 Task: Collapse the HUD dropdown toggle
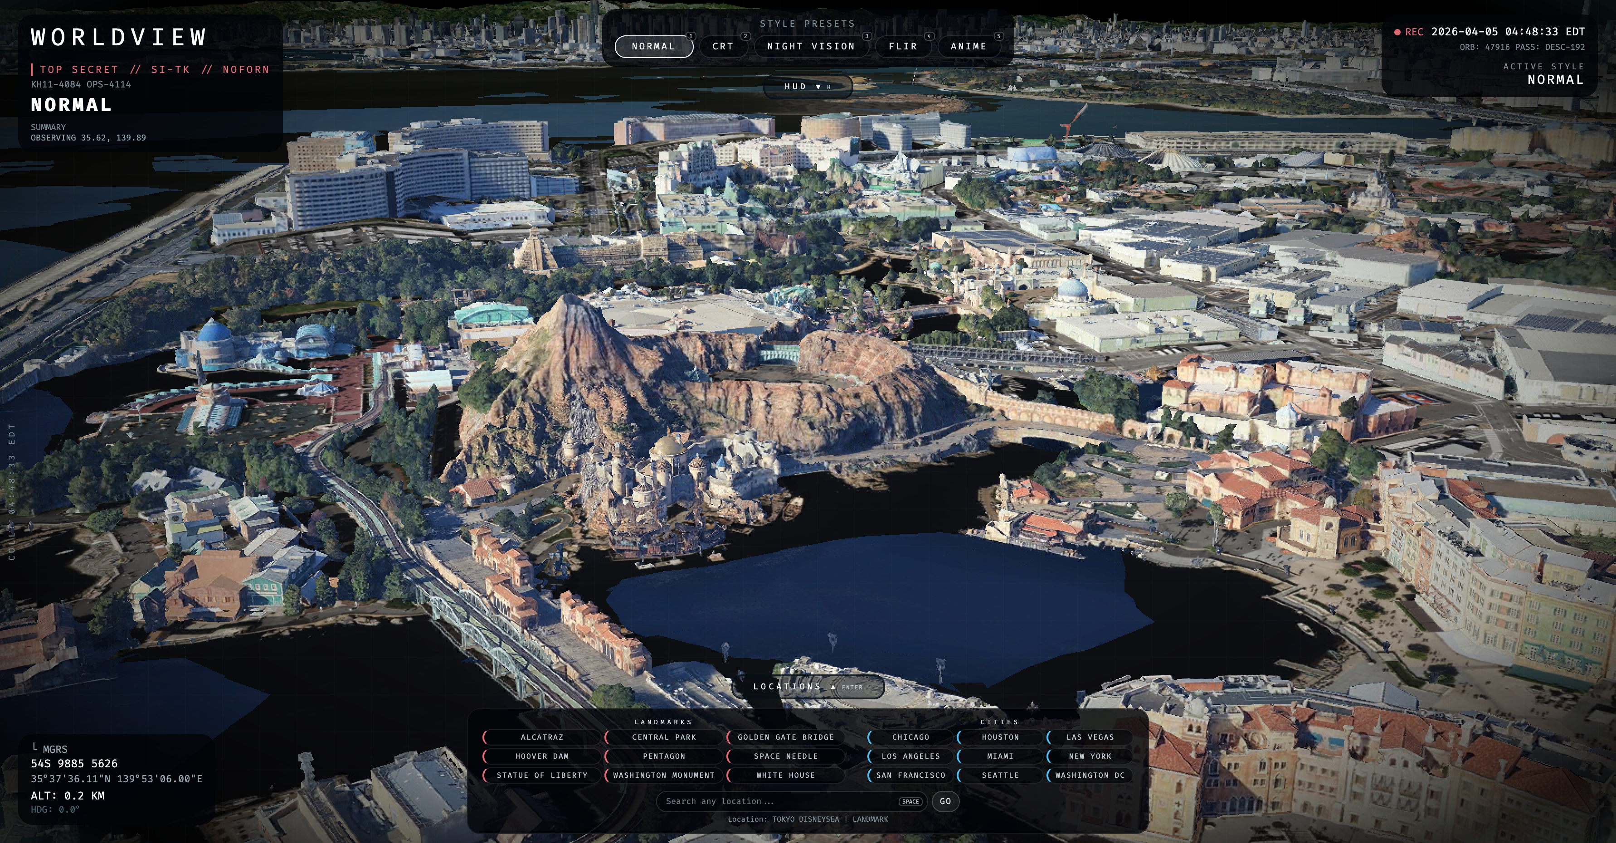click(x=808, y=87)
